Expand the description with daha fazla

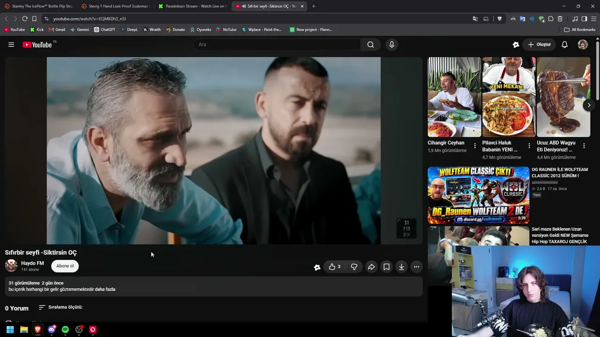pos(105,289)
